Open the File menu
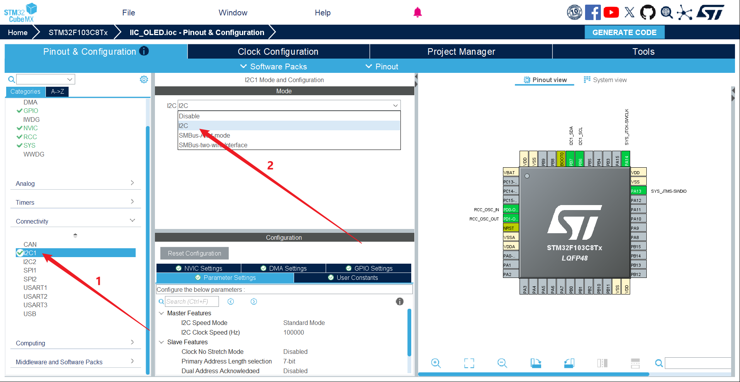 tap(129, 13)
